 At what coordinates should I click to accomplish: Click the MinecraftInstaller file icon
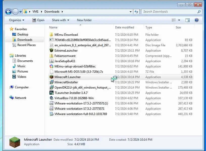(51, 82)
